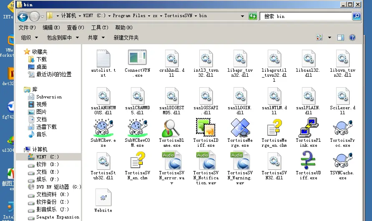Image resolution: width=372 pixels, height=221 pixels.
Task: Select the saslNTLM.dll file icon
Action: [274, 96]
